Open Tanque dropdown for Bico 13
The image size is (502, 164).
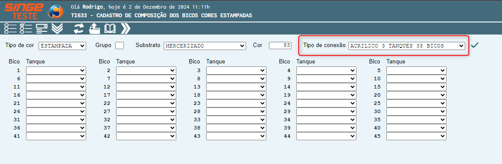[x=236, y=87]
